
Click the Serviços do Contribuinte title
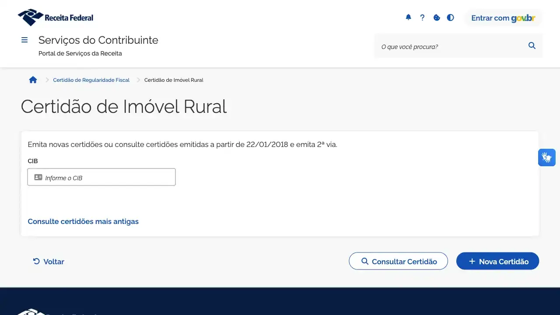click(x=98, y=40)
